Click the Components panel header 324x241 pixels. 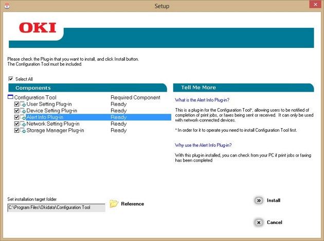tap(87, 88)
